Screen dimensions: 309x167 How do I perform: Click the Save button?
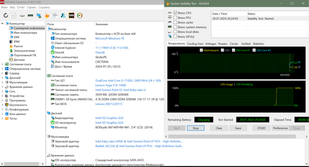(238, 128)
